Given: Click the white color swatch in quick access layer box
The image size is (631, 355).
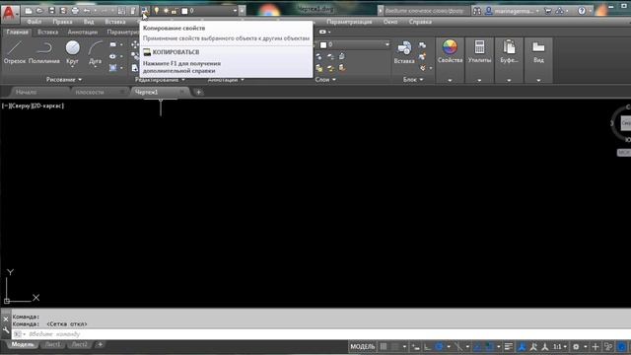Looking at the screenshot, I should (x=184, y=11).
